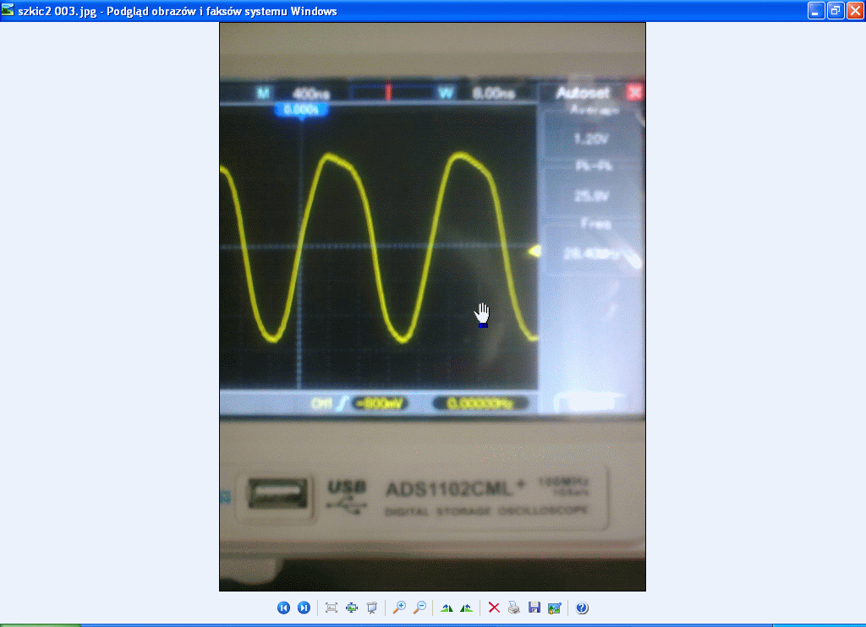Zoom in with the magnifier plus
Image resolution: width=866 pixels, height=627 pixels.
(399, 608)
